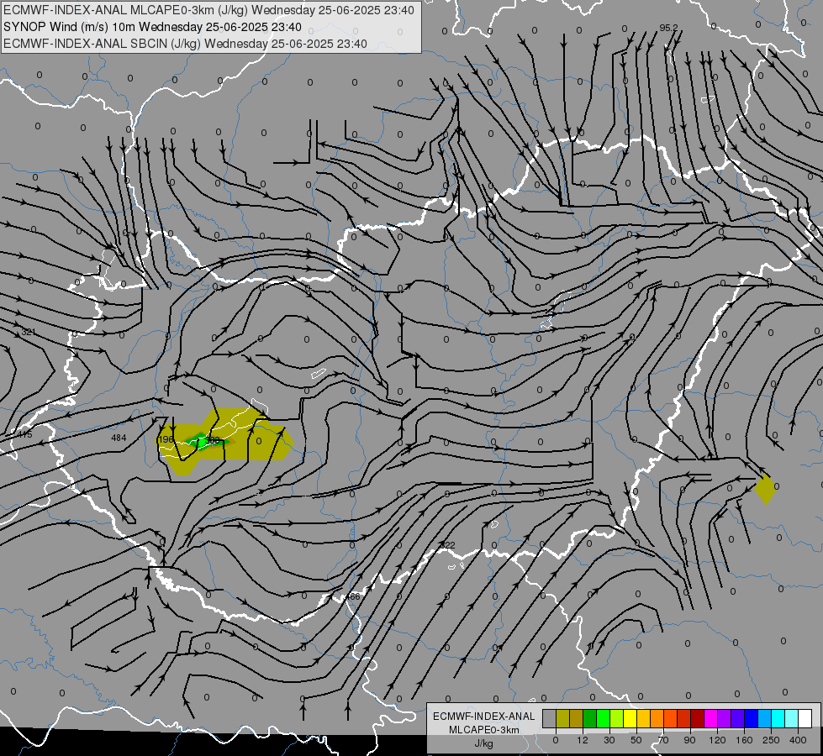Click the legend scale value 160

[x=744, y=740]
